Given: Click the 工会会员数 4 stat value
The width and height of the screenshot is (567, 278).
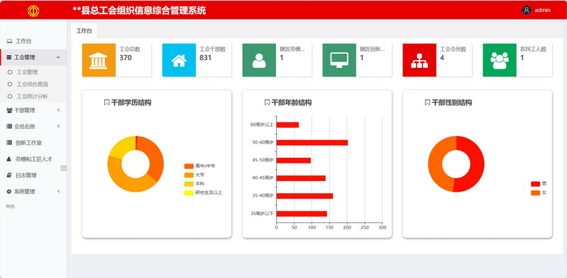Looking at the screenshot, I should [x=442, y=58].
